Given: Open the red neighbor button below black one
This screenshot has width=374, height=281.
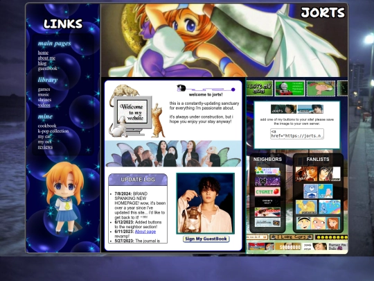Looking at the screenshot, I should point(267,212).
